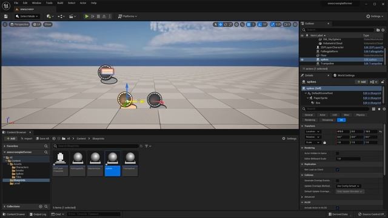
Task: Select Trampoline in the Outliner
Action: [x=327, y=64]
